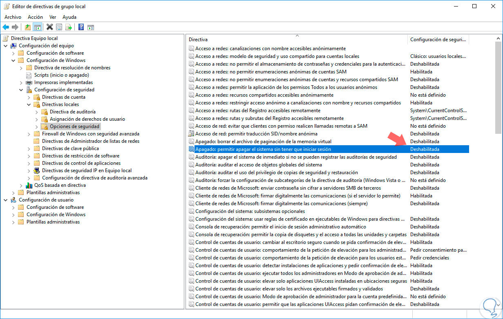
Task: Open the Archivo menu
Action: coord(13,17)
